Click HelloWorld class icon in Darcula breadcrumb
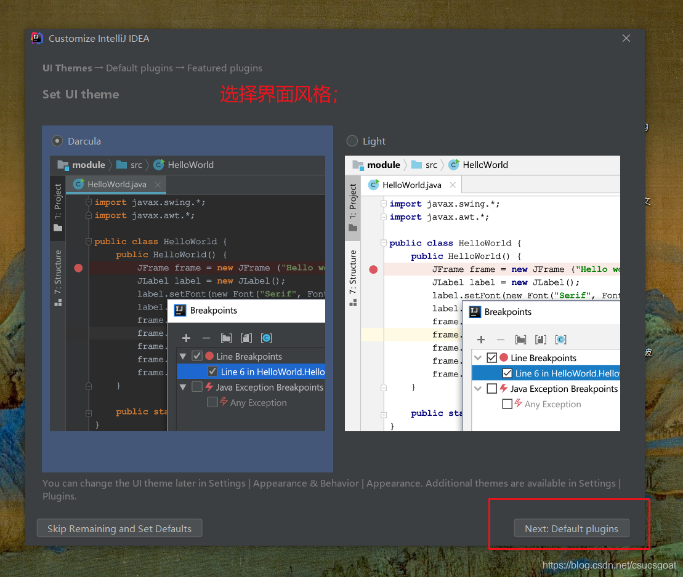 [159, 164]
